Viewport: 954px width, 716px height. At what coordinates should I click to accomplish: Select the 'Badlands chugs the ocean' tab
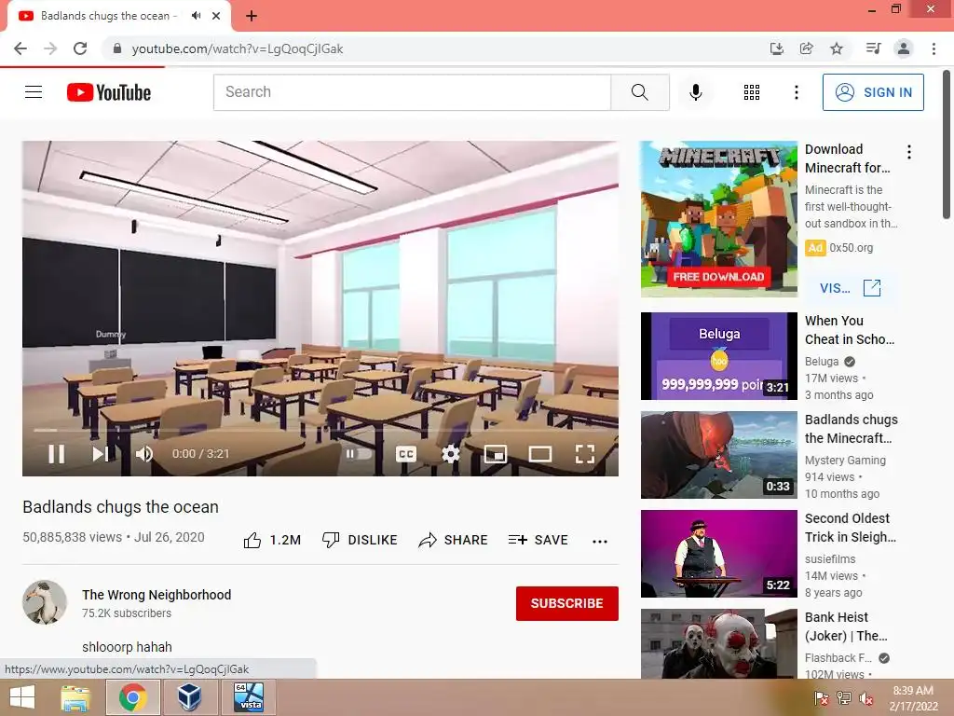[119, 17]
